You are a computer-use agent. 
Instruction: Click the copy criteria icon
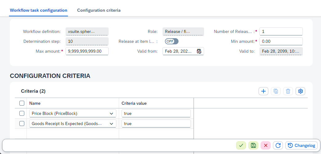pos(276,91)
